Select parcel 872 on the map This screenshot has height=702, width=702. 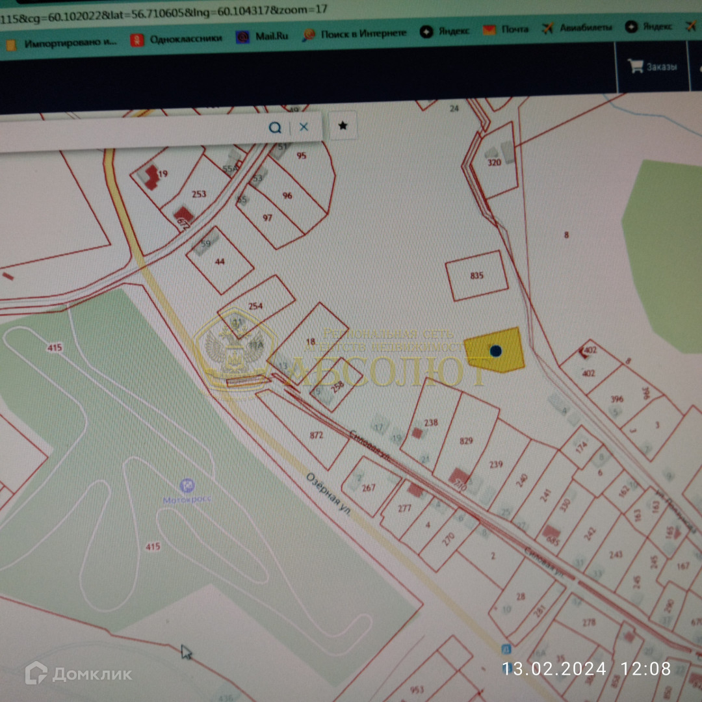pyautogui.click(x=316, y=435)
